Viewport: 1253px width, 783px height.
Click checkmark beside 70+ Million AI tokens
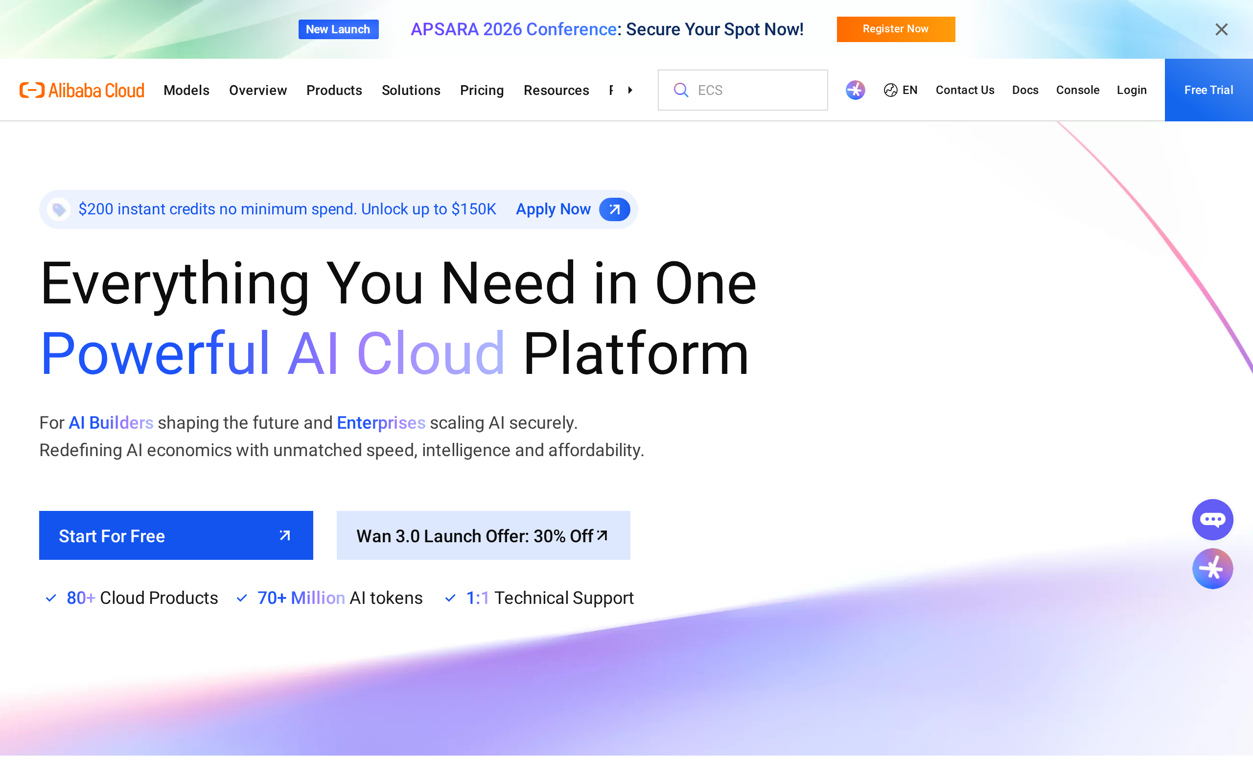[241, 598]
